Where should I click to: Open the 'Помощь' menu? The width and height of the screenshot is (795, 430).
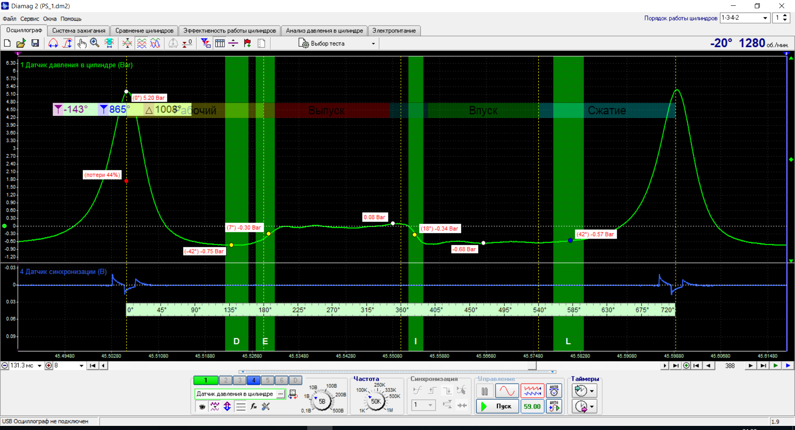71,19
